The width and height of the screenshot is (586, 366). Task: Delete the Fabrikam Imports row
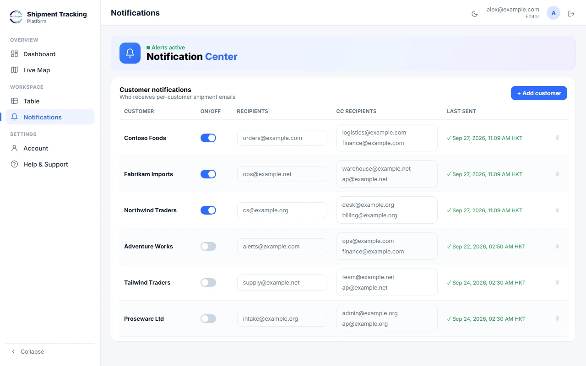(557, 174)
